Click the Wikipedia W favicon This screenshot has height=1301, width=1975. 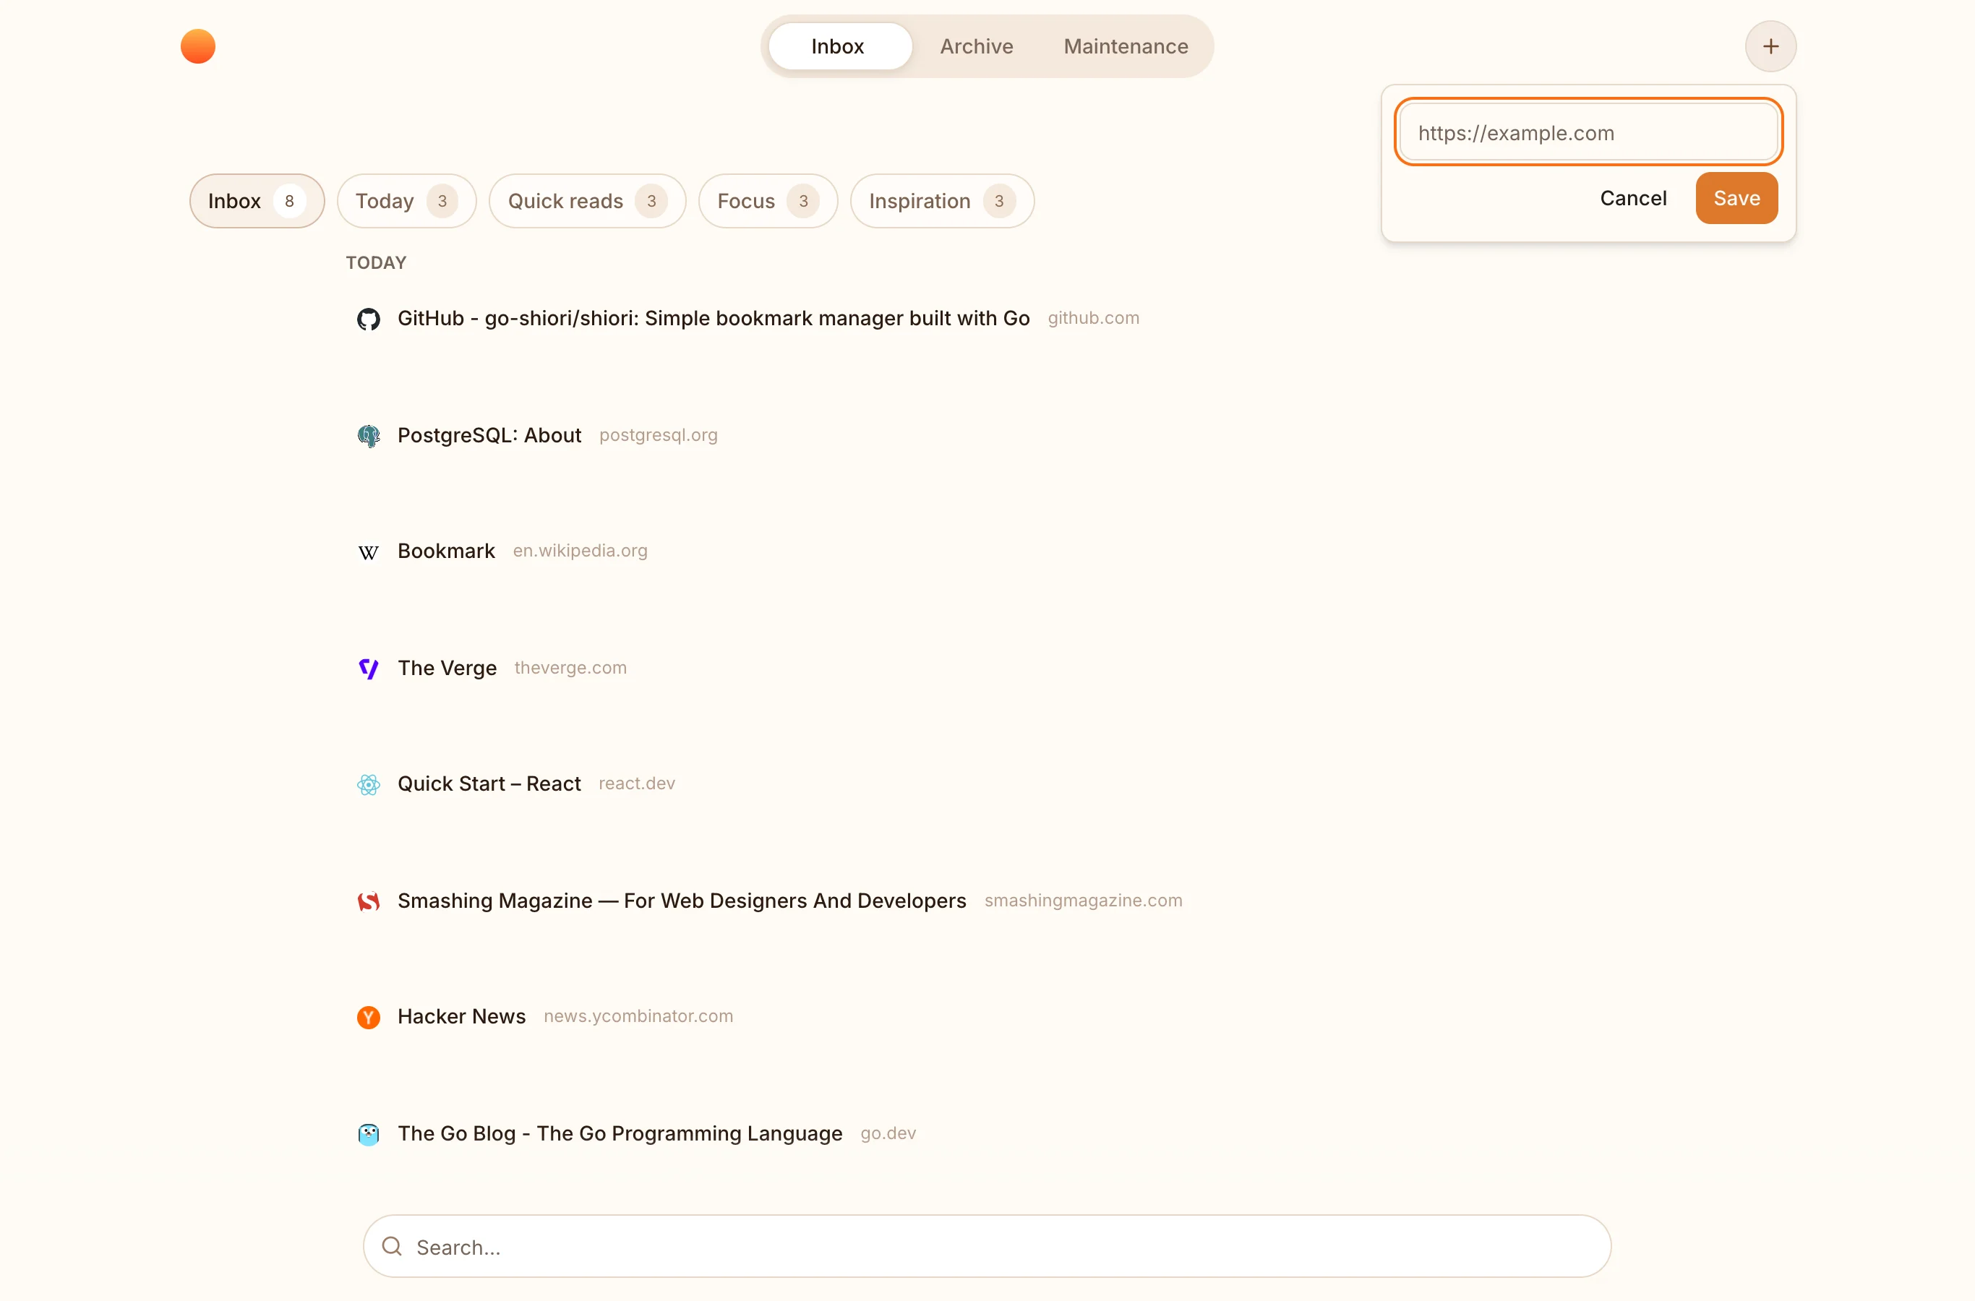[x=369, y=551]
